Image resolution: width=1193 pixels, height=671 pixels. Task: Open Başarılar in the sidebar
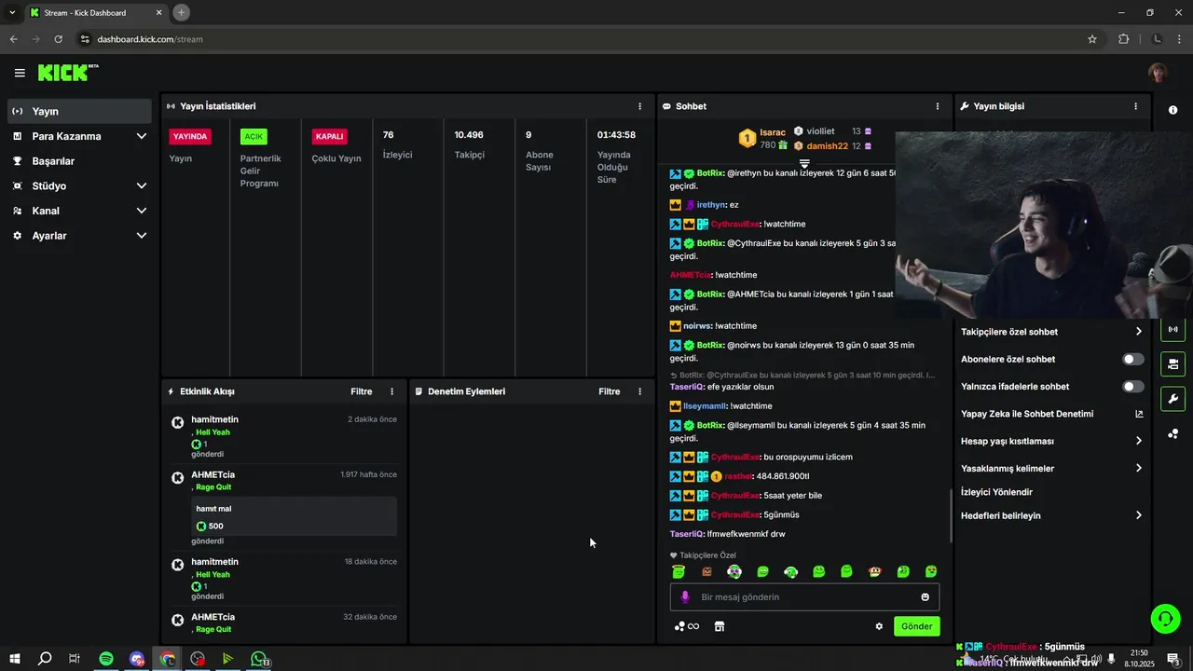point(80,161)
